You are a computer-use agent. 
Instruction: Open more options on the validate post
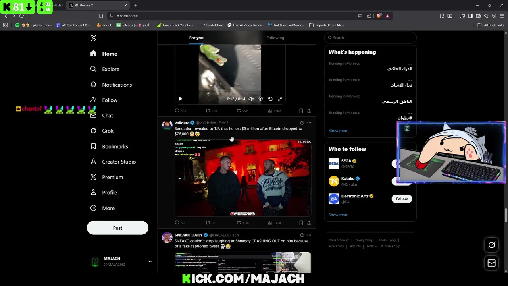309,123
